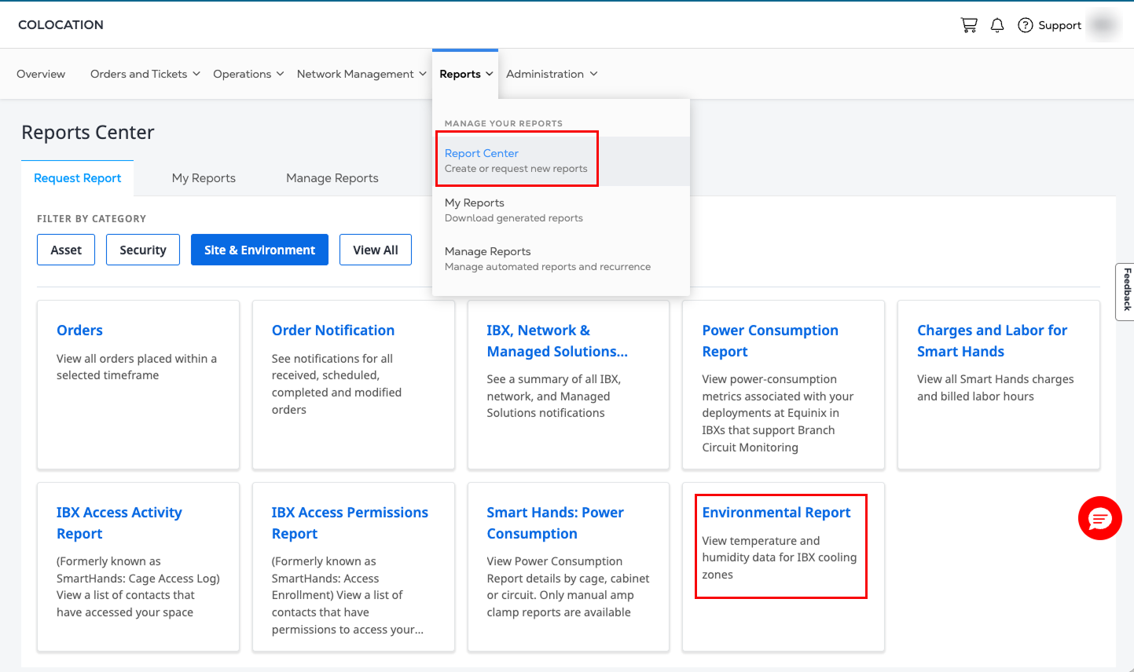Screen dimensions: 1134x672
Task: Click the blurred user profile avatar
Action: [1103, 25]
